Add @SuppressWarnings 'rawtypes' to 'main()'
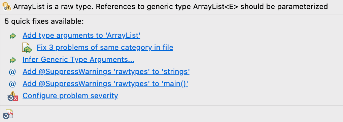The height and width of the screenshot is (122, 343). click(x=105, y=83)
